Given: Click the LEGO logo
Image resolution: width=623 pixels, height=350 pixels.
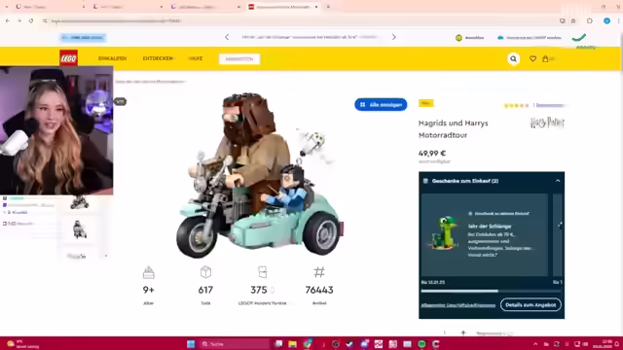Looking at the screenshot, I should [x=69, y=58].
